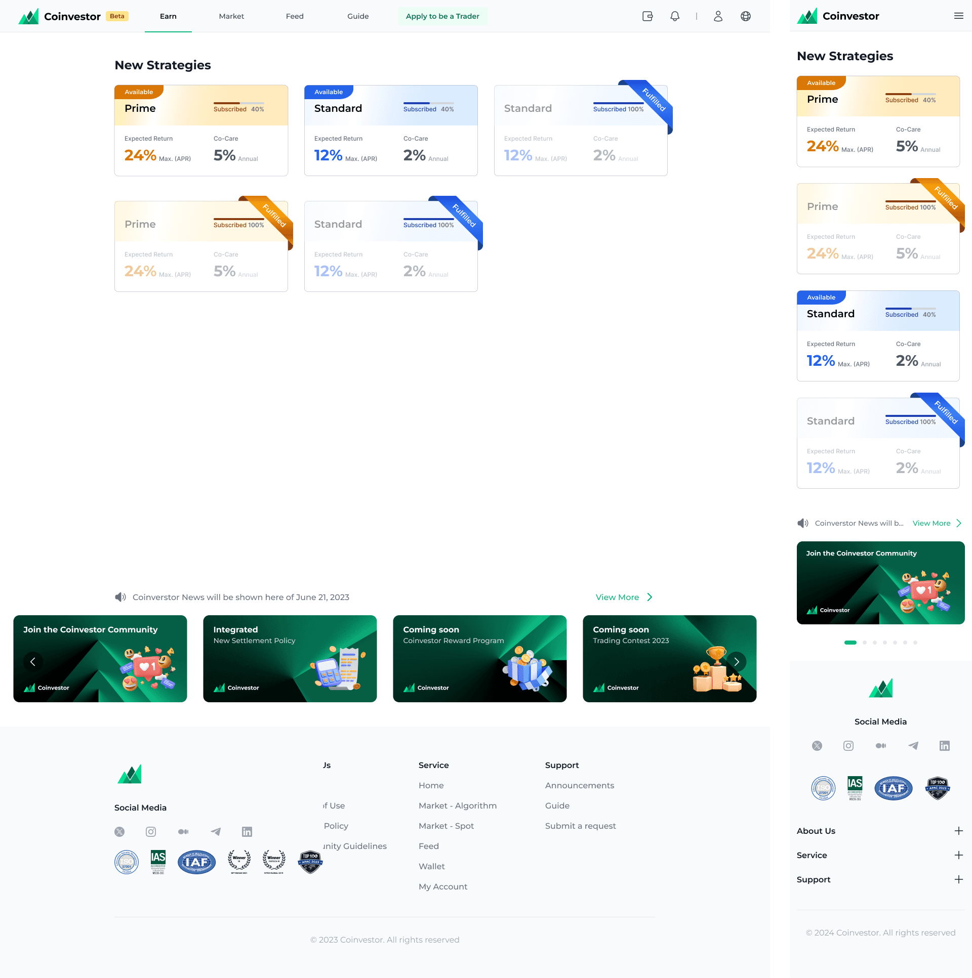The image size is (972, 978).
Task: Go to previous banner with left arrow
Action: point(33,662)
